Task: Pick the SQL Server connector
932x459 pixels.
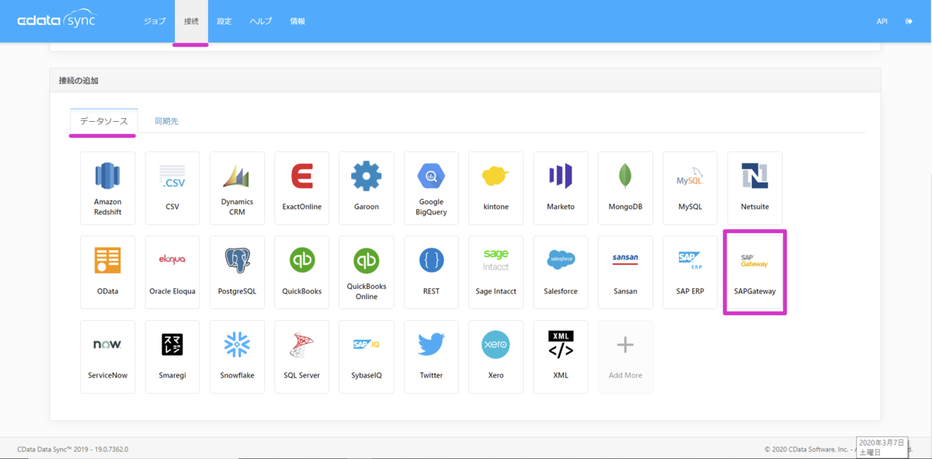Action: coord(301,356)
